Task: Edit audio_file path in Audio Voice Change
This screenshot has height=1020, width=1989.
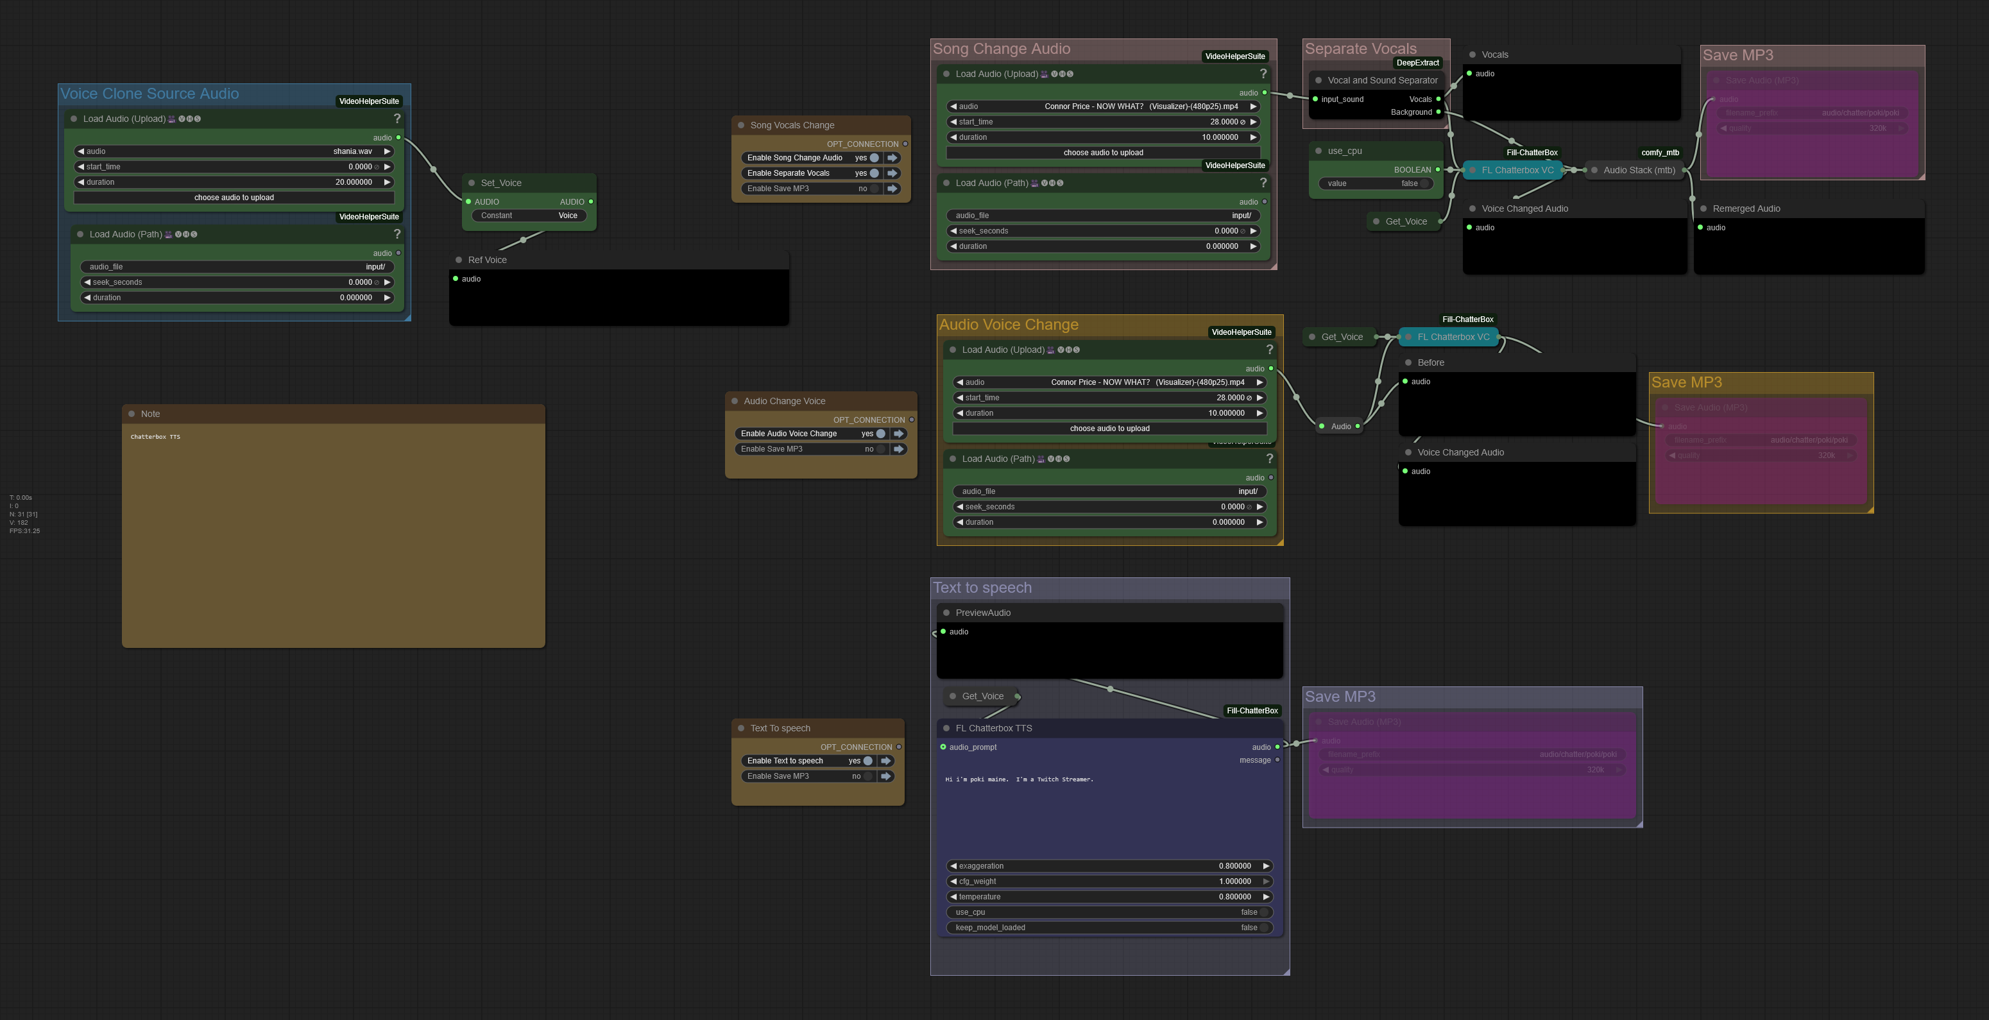Action: point(1109,491)
